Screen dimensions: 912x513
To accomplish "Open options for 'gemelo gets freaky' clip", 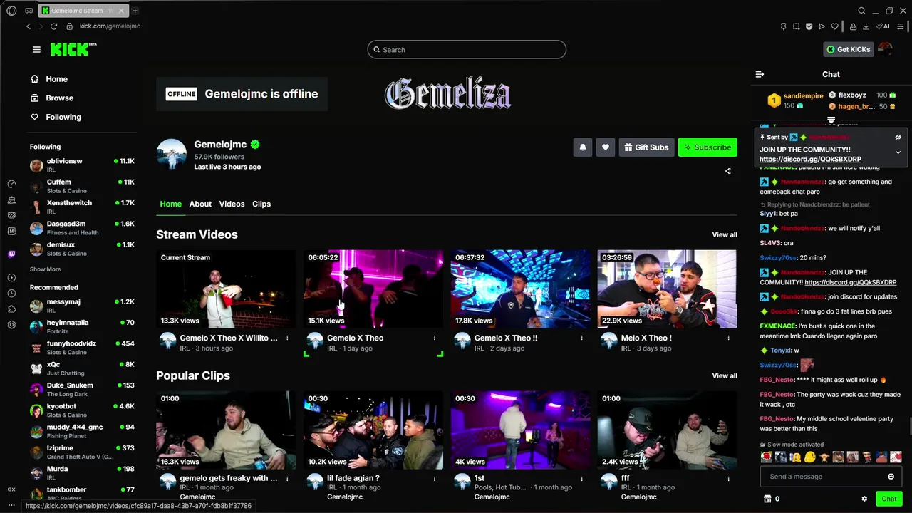I will tap(287, 479).
